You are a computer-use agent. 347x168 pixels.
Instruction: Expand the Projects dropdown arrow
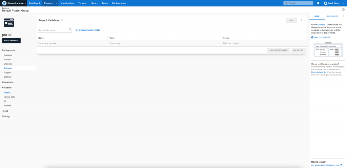[56, 3]
